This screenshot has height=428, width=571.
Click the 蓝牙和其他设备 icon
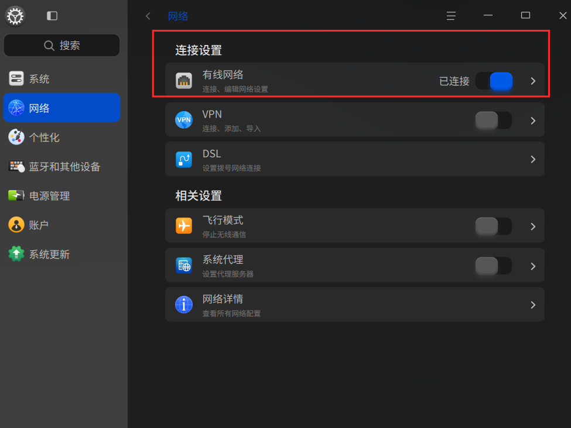point(16,166)
